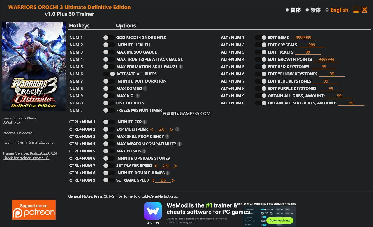This screenshot has height=227, width=373.
Task: Click the info icon beside Max K.O.
Action: tap(138, 96)
